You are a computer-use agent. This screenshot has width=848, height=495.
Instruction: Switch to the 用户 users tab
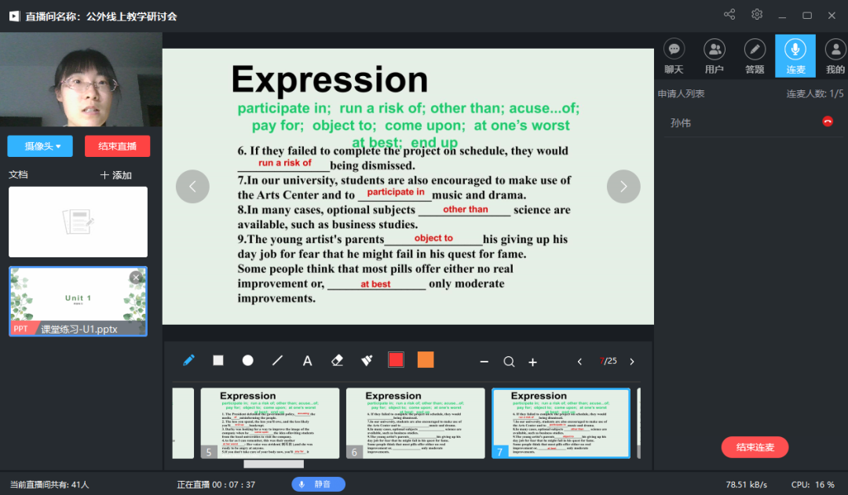click(715, 56)
